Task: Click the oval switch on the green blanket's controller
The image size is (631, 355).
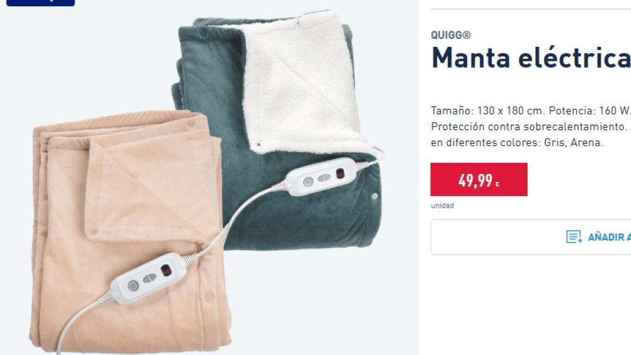Action: (x=324, y=177)
